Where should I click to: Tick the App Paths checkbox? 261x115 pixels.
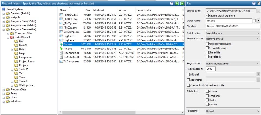pyautogui.click(x=188, y=80)
